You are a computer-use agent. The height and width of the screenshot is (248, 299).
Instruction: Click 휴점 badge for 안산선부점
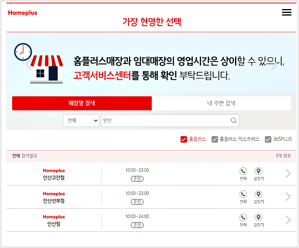click(x=137, y=202)
